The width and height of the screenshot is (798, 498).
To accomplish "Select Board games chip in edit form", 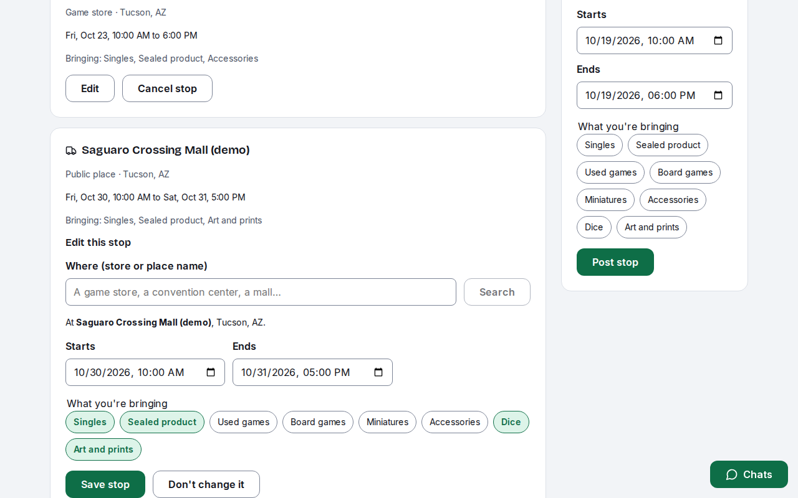I will coord(318,422).
